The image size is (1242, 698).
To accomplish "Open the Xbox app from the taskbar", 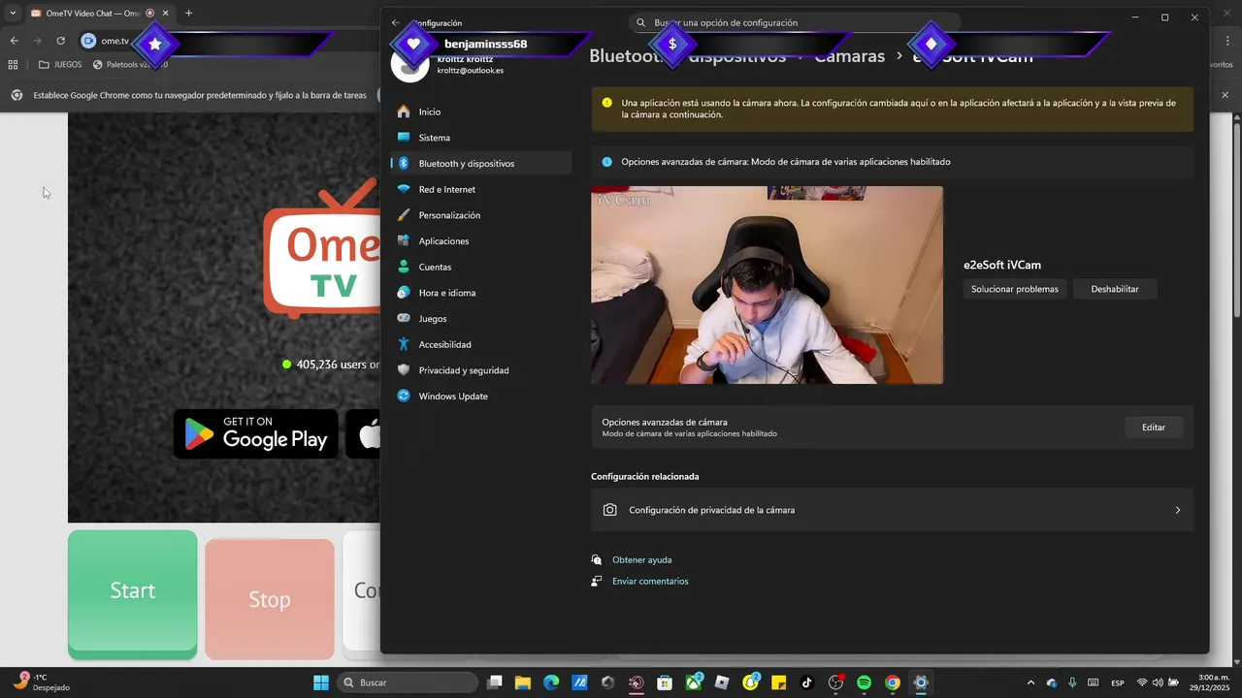I will pyautogui.click(x=695, y=682).
